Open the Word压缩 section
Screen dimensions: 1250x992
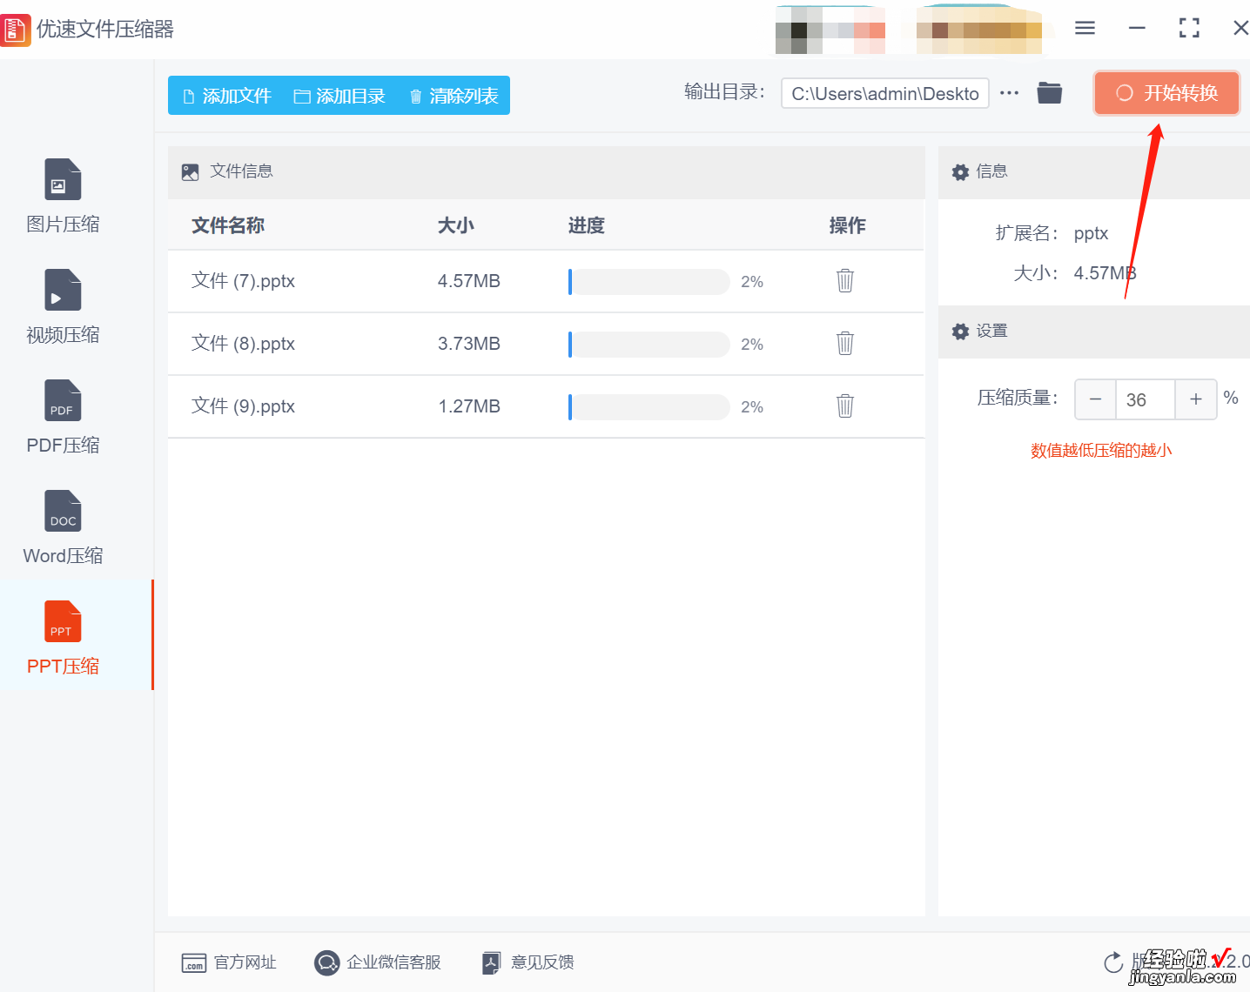click(63, 528)
